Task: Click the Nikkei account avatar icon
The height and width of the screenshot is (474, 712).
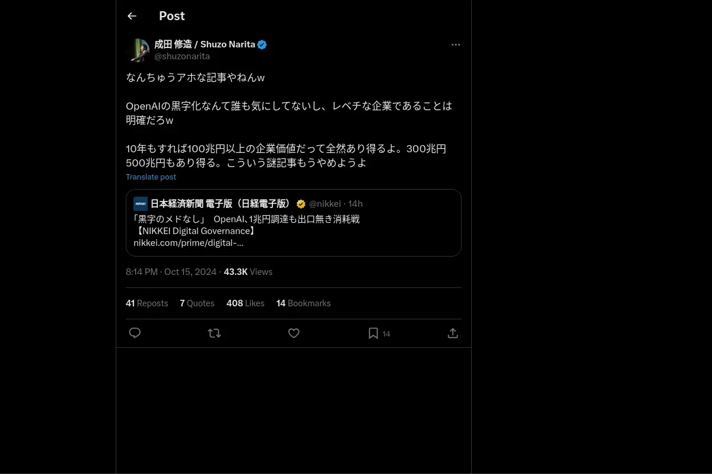Action: [x=141, y=204]
